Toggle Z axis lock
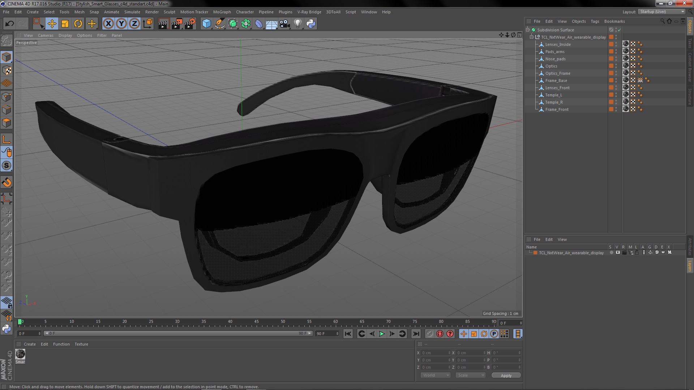The height and width of the screenshot is (390, 694). coord(134,24)
